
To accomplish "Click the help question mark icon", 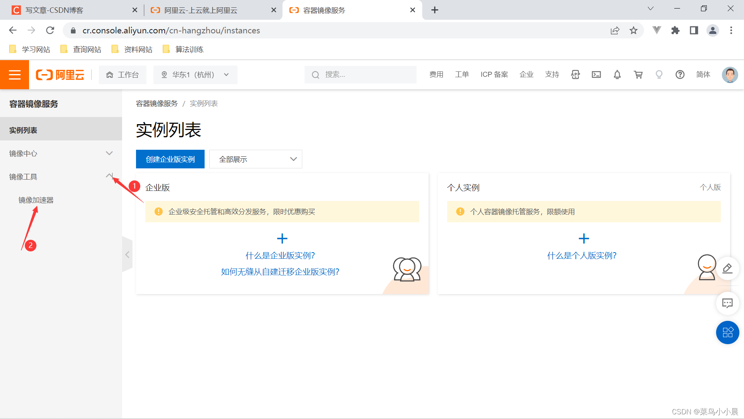I will (680, 74).
